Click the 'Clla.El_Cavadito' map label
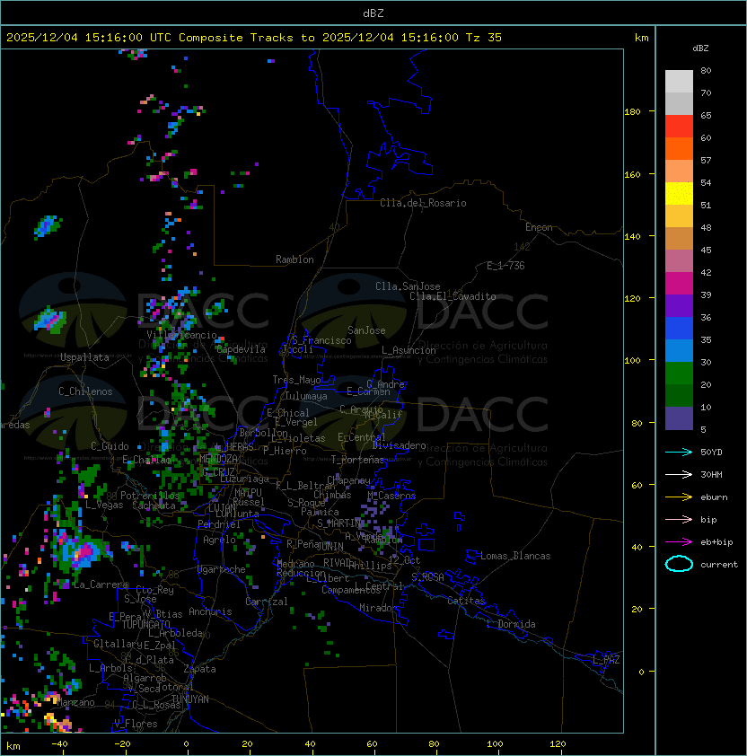This screenshot has height=756, width=747. pyautogui.click(x=453, y=296)
